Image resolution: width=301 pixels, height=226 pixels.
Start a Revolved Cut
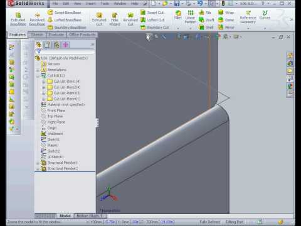pos(130,19)
